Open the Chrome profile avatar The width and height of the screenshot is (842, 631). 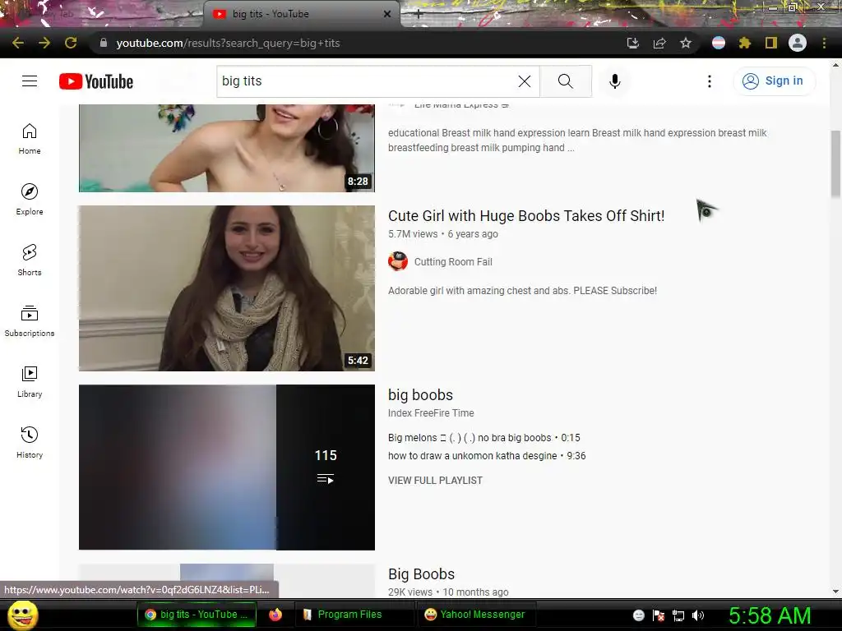pos(798,43)
